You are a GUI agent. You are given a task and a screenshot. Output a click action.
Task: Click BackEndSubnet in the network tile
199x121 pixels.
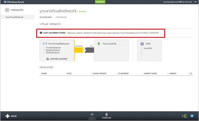tap(53, 50)
